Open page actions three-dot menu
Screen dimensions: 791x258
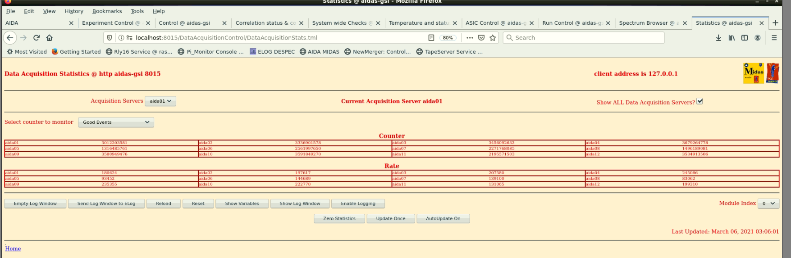tap(470, 38)
